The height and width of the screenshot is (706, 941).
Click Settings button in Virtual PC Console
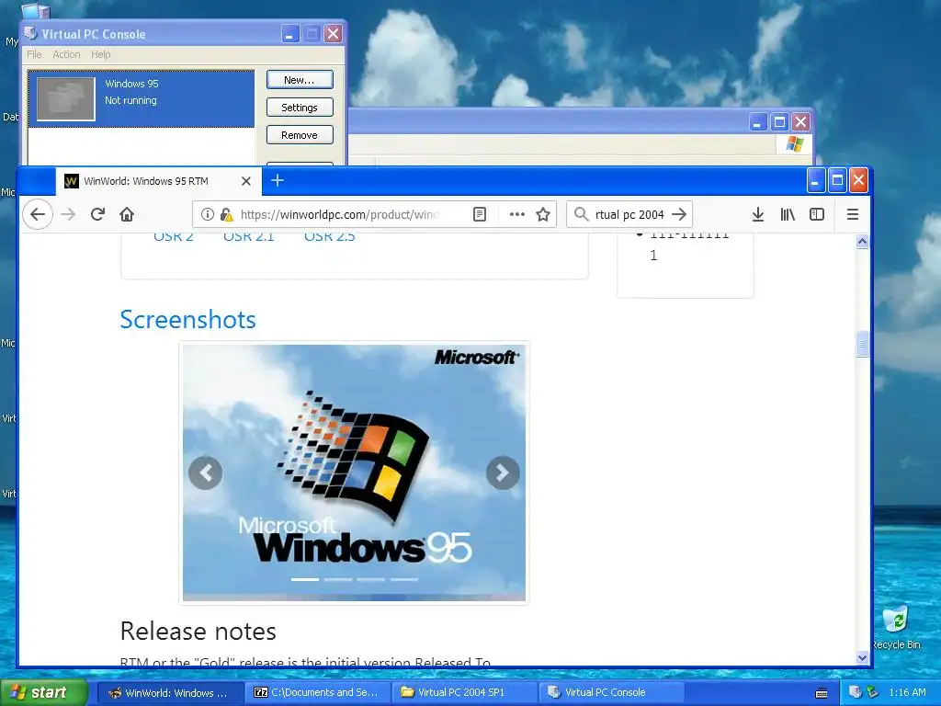pos(300,108)
